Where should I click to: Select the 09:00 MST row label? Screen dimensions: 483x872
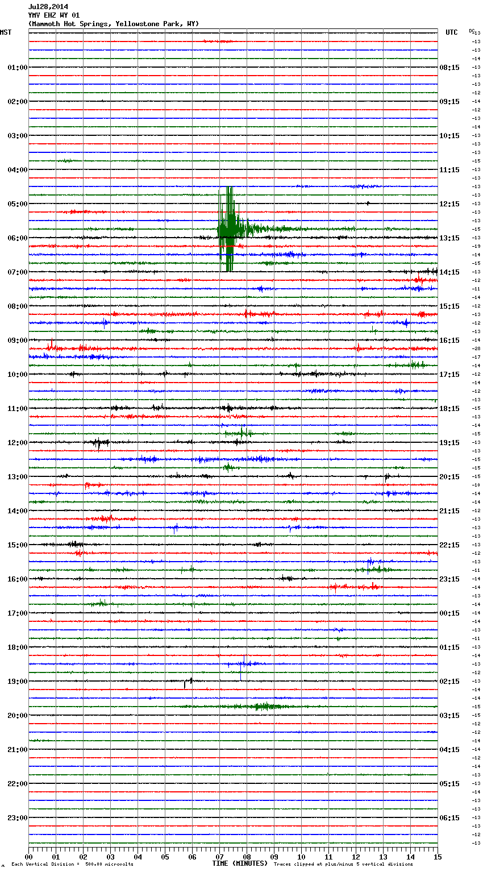click(18, 341)
